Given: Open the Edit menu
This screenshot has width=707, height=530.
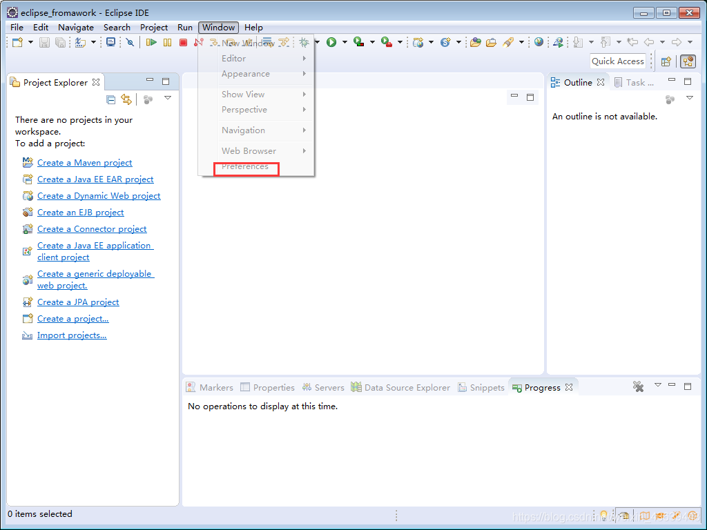Looking at the screenshot, I should coord(41,28).
